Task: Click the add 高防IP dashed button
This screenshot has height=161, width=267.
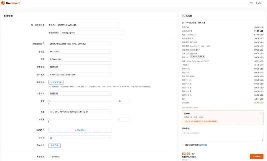Action: coord(80,130)
